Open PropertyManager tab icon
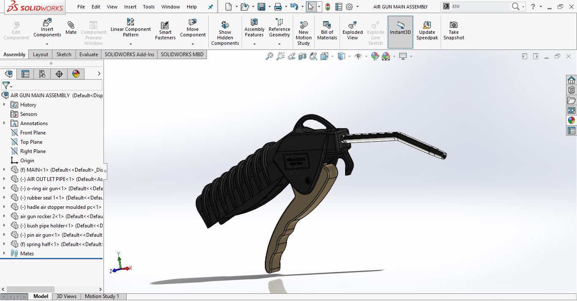The height and width of the screenshot is (301, 577). (25, 74)
